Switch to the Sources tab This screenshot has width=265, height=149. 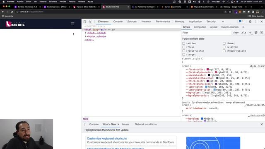coord(132,22)
